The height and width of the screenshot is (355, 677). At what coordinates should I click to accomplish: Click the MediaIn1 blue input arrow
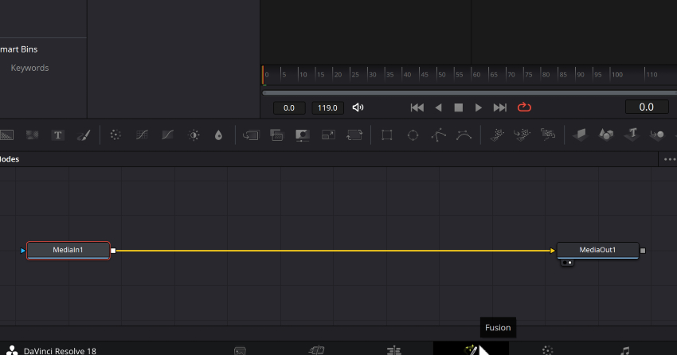pyautogui.click(x=23, y=251)
